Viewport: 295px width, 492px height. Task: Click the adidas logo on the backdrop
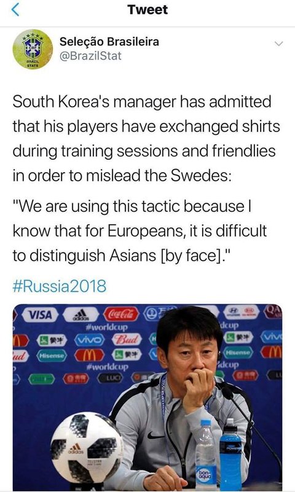coord(81,314)
